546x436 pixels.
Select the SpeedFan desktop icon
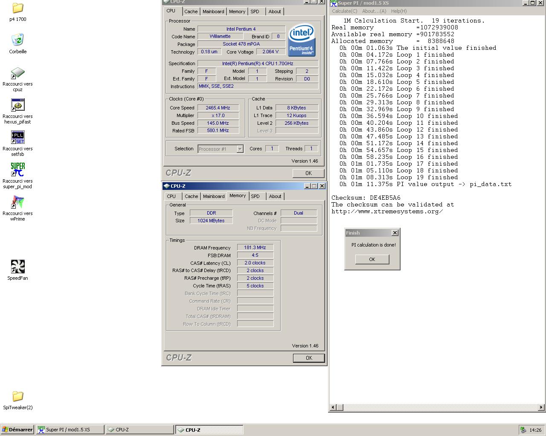[17, 267]
